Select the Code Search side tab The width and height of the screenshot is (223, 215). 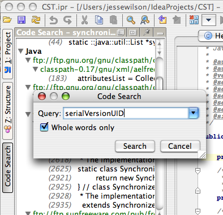click(x=8, y=167)
